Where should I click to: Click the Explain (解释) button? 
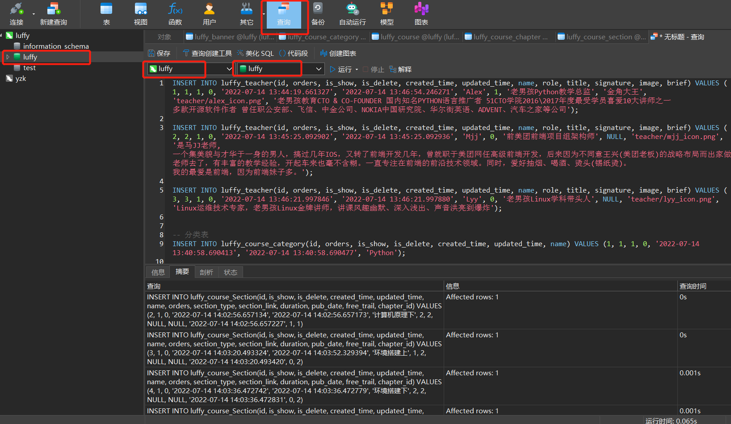point(400,69)
